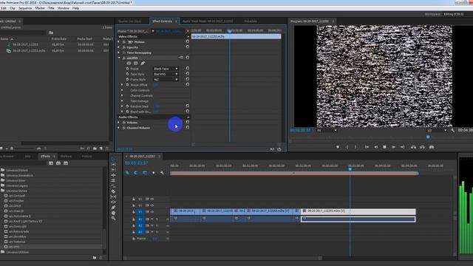Open the Frame Style dropdown
The image size is (473, 266).
166,80
